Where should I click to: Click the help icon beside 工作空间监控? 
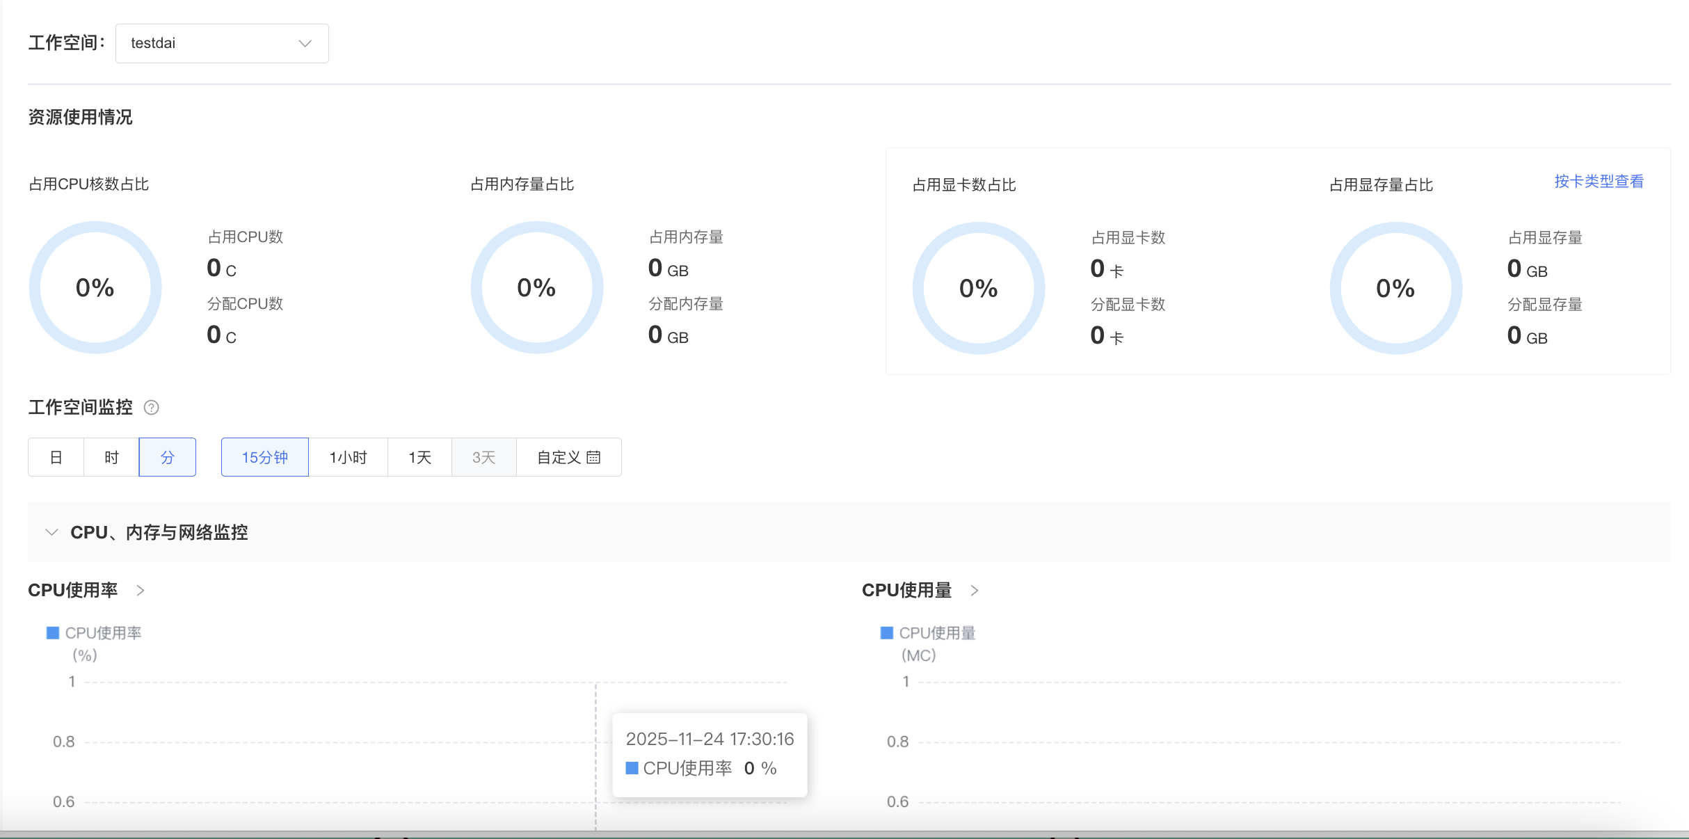coord(151,408)
